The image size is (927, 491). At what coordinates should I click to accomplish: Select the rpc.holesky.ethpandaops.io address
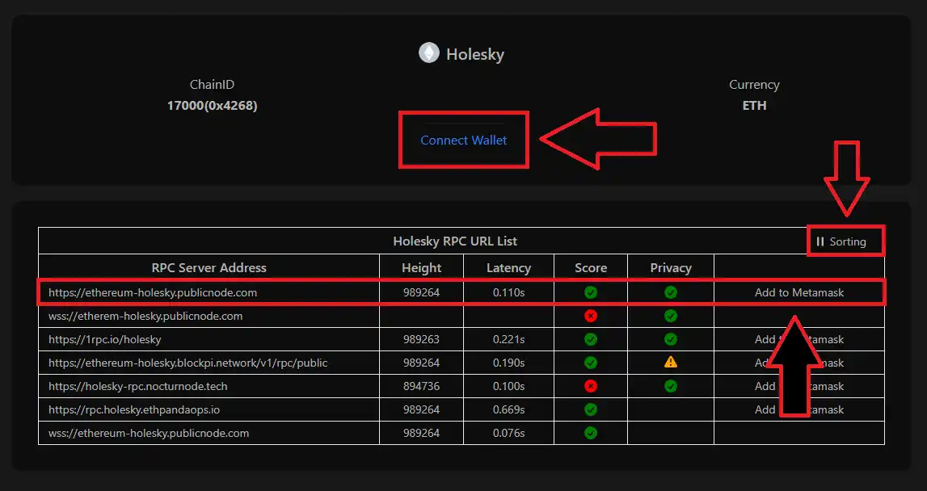134,409
